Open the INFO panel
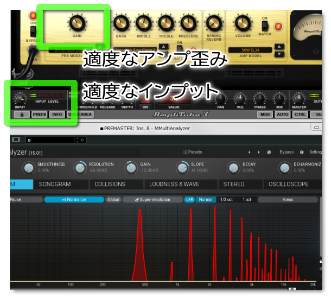 (57, 114)
